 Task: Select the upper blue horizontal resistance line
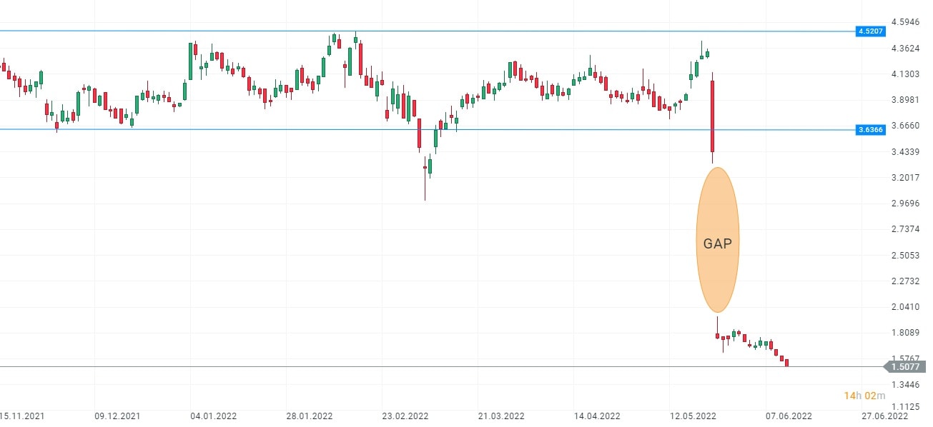click(x=429, y=31)
